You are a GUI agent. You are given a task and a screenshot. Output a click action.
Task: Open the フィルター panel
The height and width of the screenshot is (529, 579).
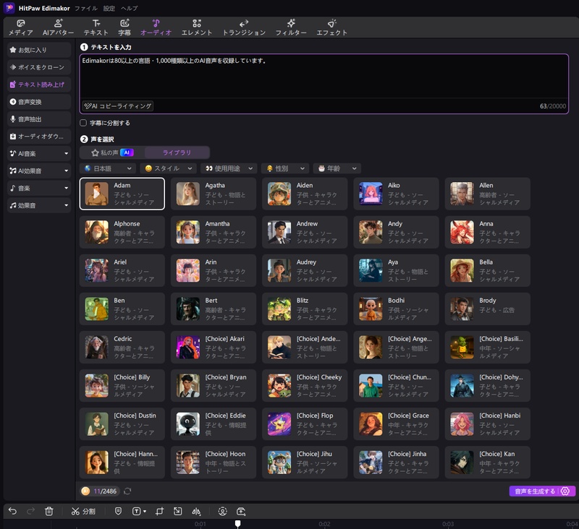pyautogui.click(x=291, y=27)
